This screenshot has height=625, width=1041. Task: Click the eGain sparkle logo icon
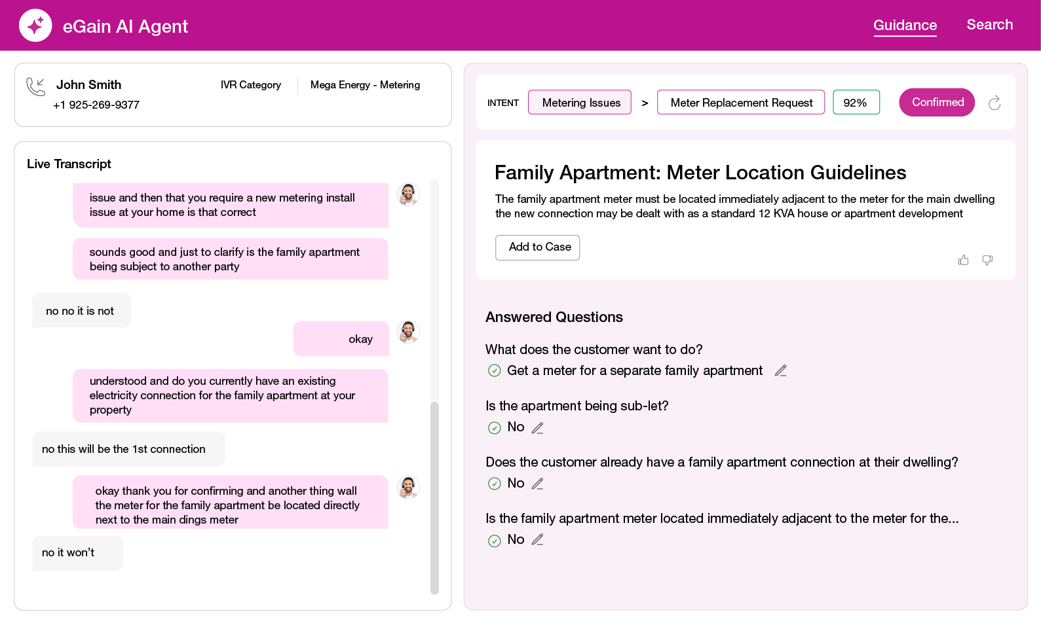click(x=35, y=26)
